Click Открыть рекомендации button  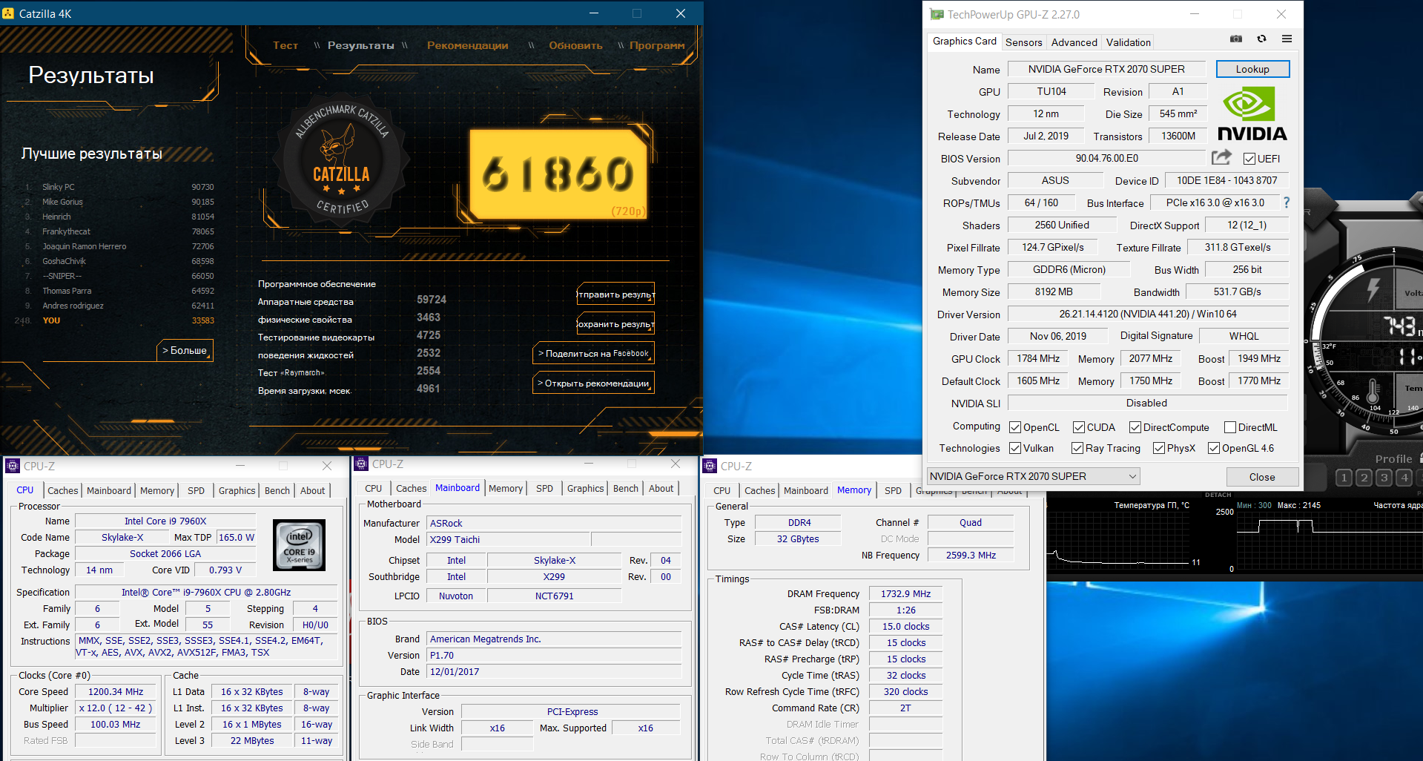[x=593, y=383]
